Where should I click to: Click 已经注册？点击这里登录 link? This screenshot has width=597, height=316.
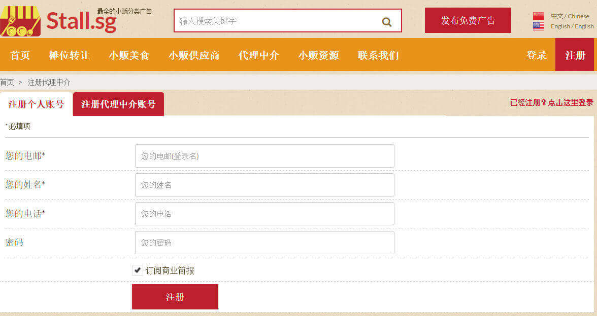click(551, 102)
